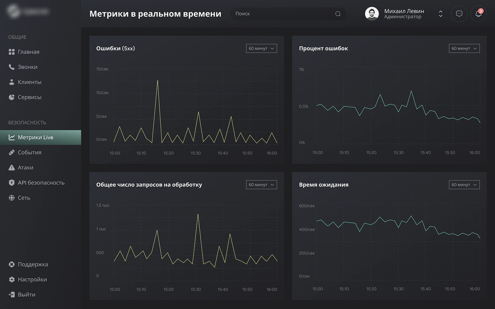Open time dropdown on Общее число запросов
This screenshot has width=495, height=309.
pos(261,185)
